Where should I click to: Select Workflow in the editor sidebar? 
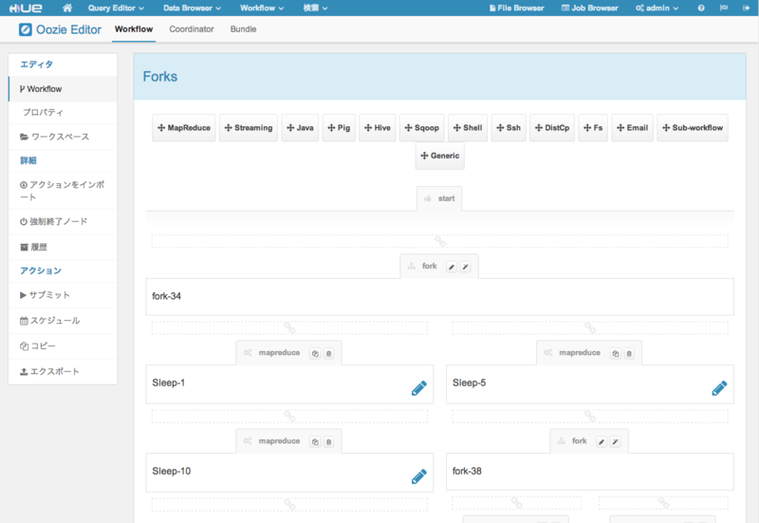pyautogui.click(x=63, y=89)
